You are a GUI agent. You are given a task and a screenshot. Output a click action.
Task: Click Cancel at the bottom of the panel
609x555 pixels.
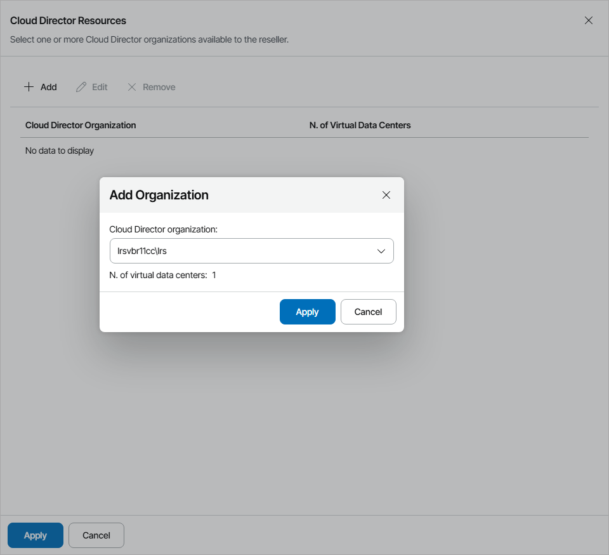point(96,535)
